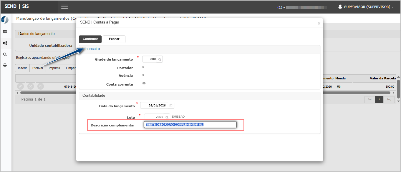Open the server/list icon in left sidebar
401x172 pixels.
5,32
